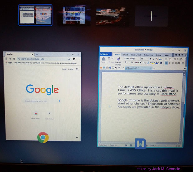Reload the page in Chrome
This screenshot has height=172, width=193.
(14, 59)
